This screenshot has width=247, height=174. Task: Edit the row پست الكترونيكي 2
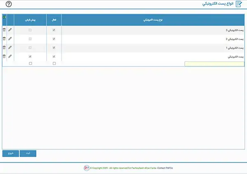[10, 38]
